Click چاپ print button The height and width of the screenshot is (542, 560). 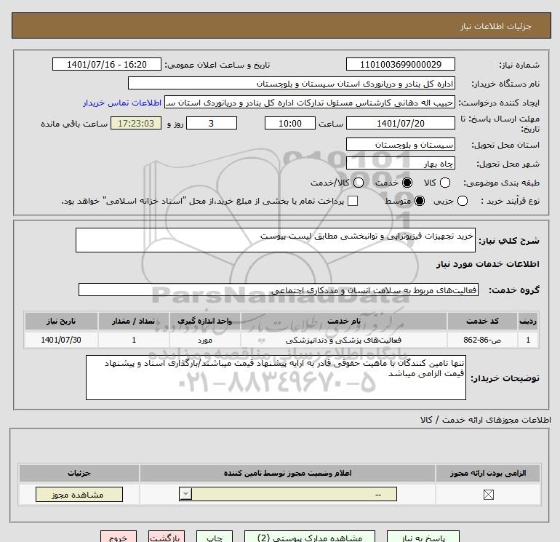click(215, 537)
